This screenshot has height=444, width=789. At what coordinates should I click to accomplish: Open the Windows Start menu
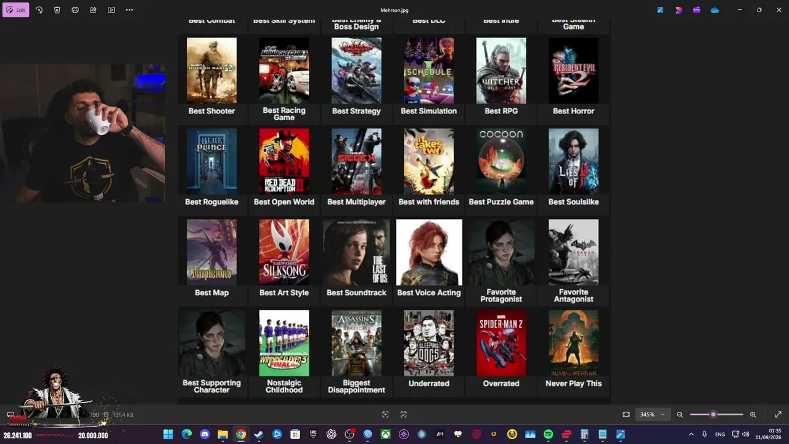click(168, 434)
